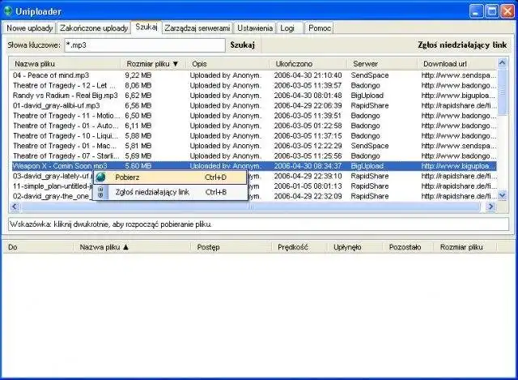Click the bigupload URL in Randy vs Radium row
Screen dimensions: 518x380
pos(459,96)
